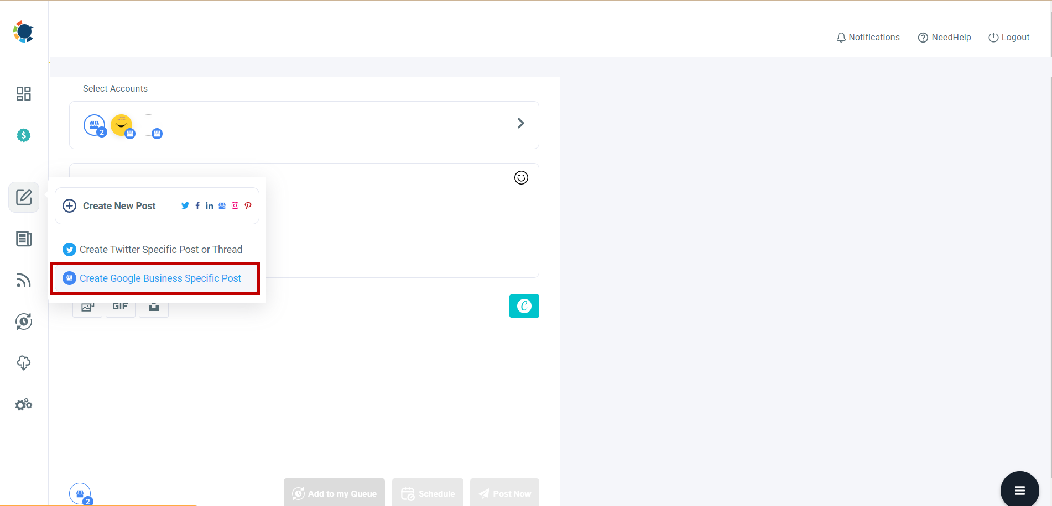Open the floating hamburger menu at bottom right
This screenshot has width=1052, height=506.
click(x=1019, y=490)
